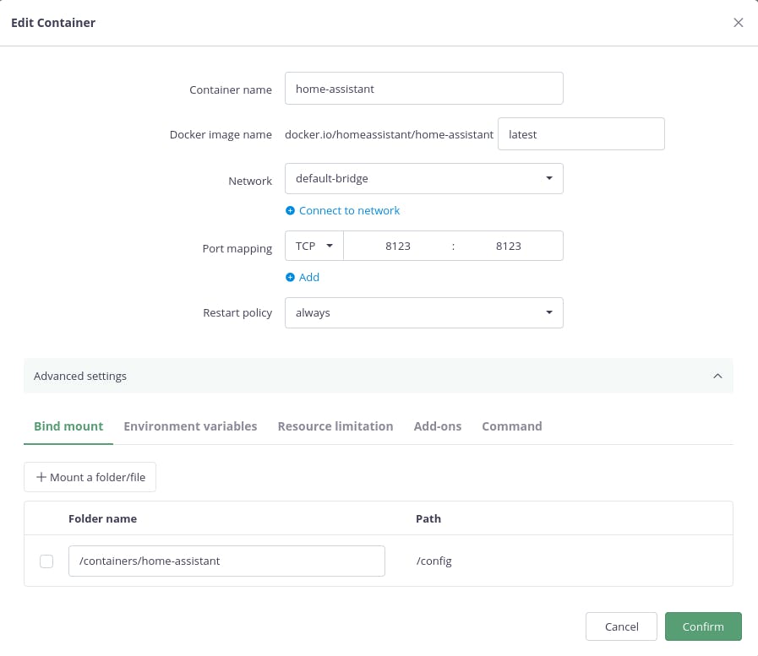Click the plus icon beside Add port
The height and width of the screenshot is (656, 758).
tap(290, 278)
